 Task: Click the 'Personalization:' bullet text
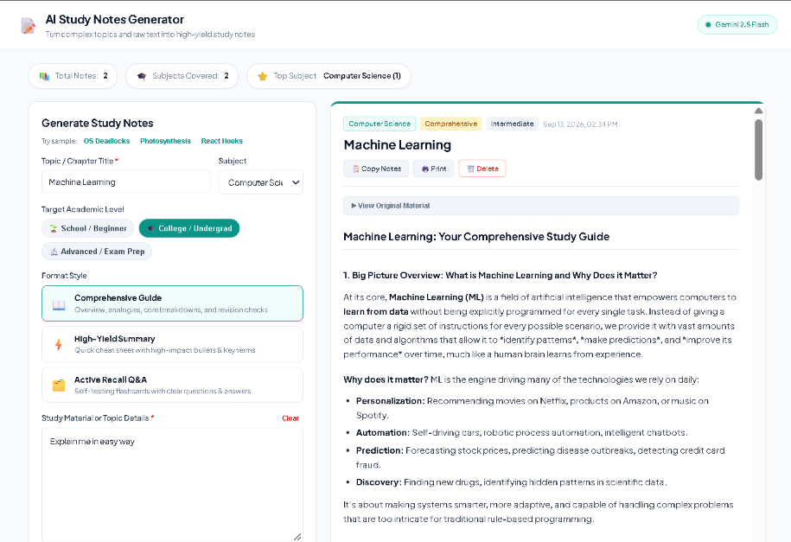click(x=391, y=401)
